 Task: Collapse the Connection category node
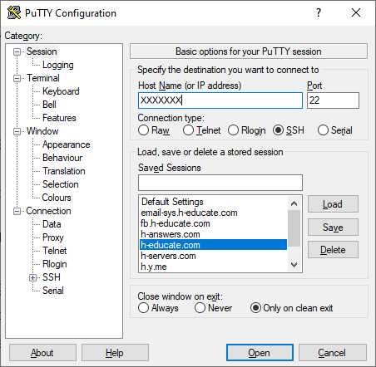17,212
